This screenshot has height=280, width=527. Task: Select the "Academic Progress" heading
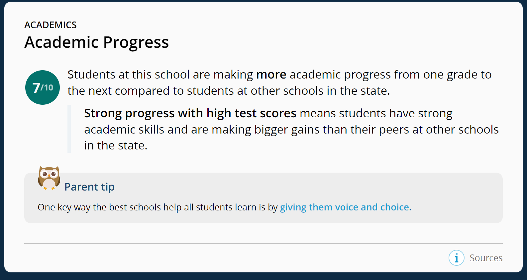coord(97,42)
